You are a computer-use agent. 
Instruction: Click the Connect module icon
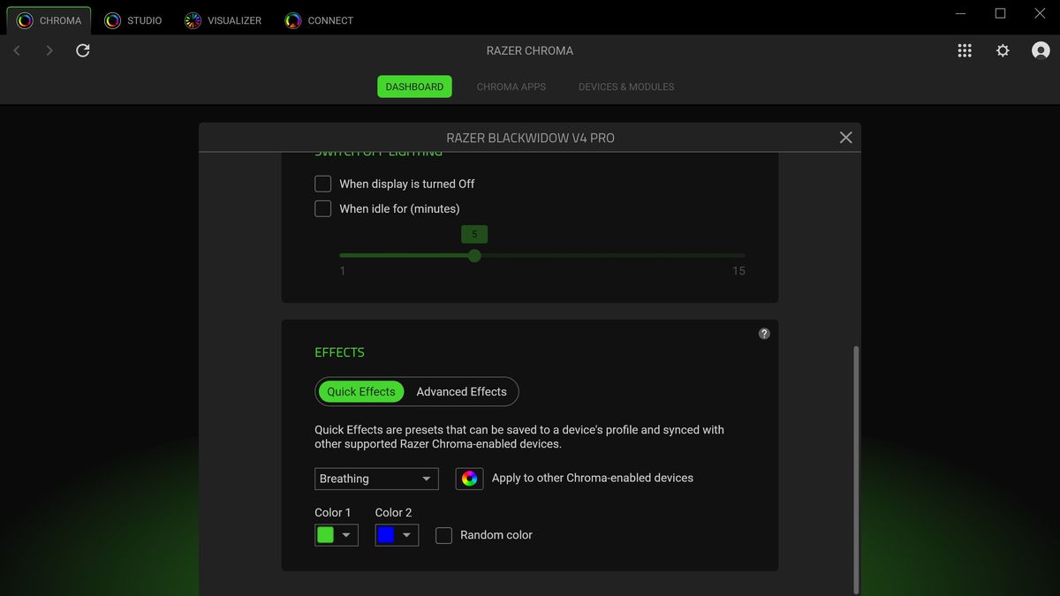tap(291, 19)
